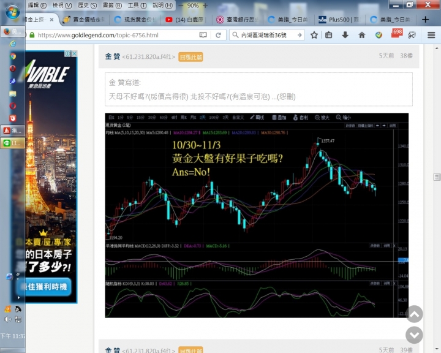Open the red 集 taskbar application
The width and height of the screenshot is (441, 353).
click(13, 131)
